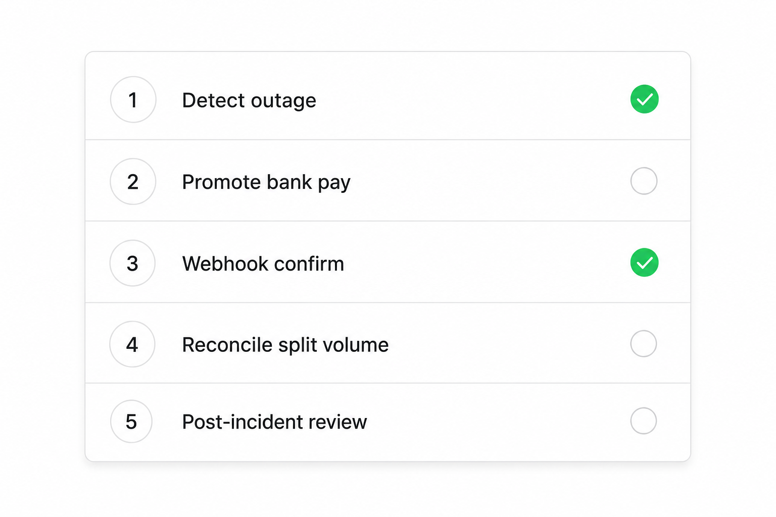Open the "Webhook confirm" step label
776x517 pixels.
263,264
